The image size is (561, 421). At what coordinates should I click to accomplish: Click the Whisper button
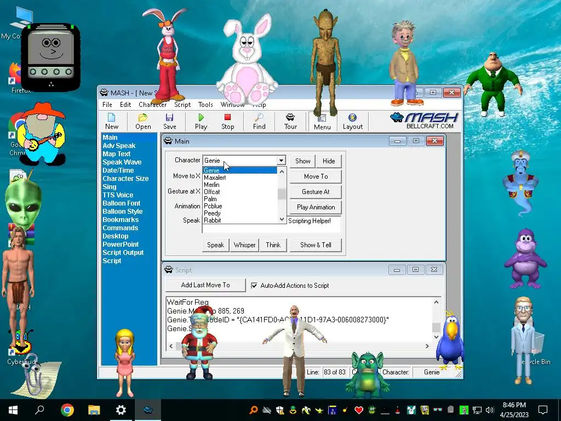pos(244,245)
